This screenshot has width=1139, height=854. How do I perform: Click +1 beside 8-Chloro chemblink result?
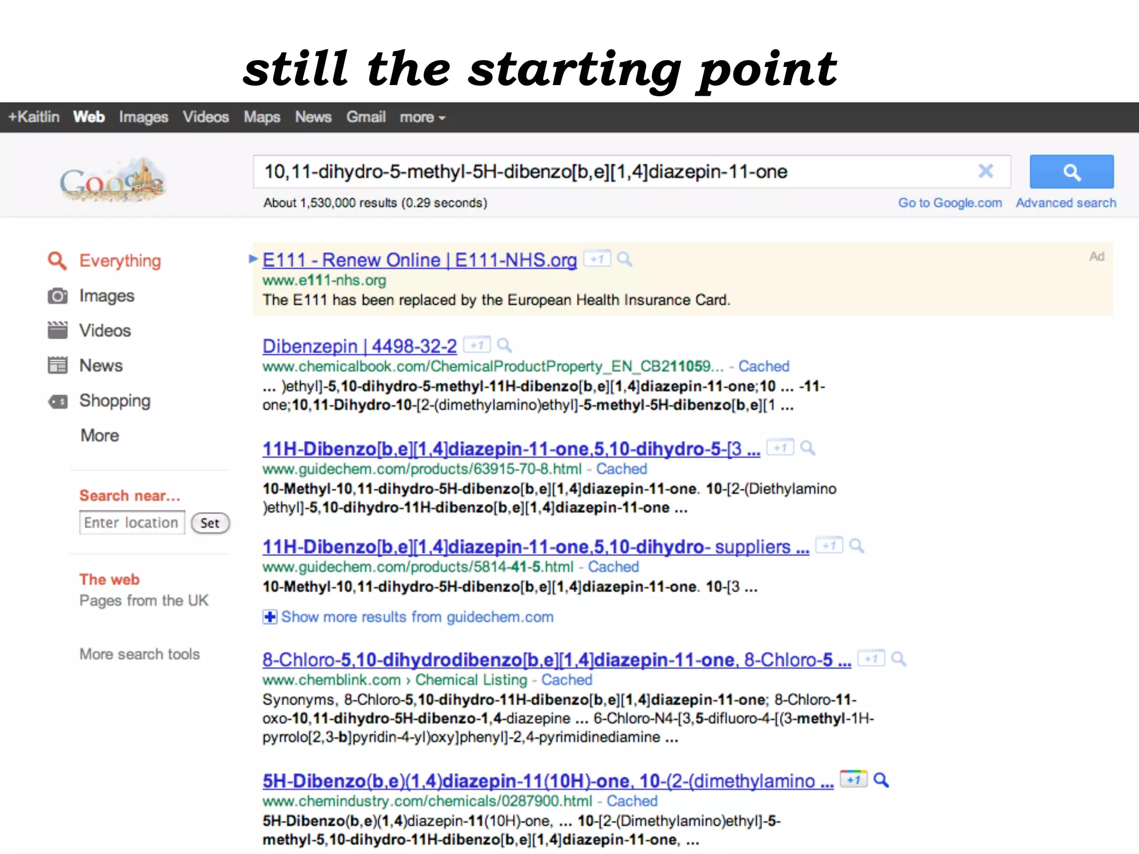click(871, 659)
